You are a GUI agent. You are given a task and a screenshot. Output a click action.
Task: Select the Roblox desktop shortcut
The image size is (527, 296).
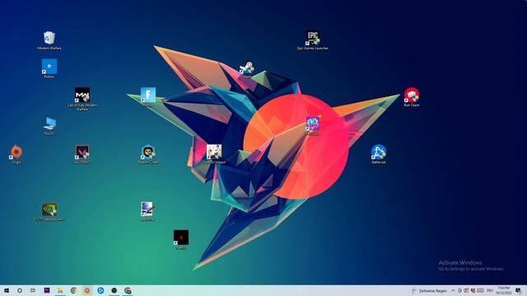coord(49,68)
